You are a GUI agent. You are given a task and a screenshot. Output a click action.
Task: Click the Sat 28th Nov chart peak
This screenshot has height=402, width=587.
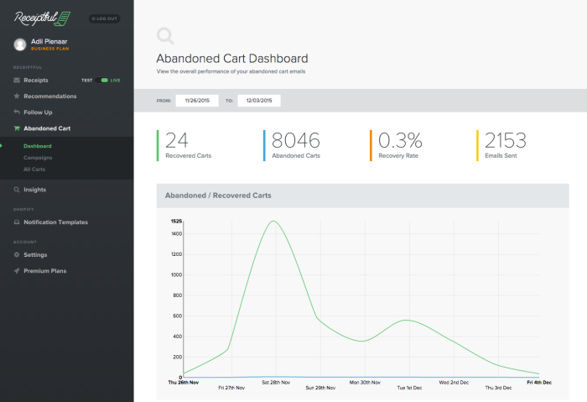[273, 222]
